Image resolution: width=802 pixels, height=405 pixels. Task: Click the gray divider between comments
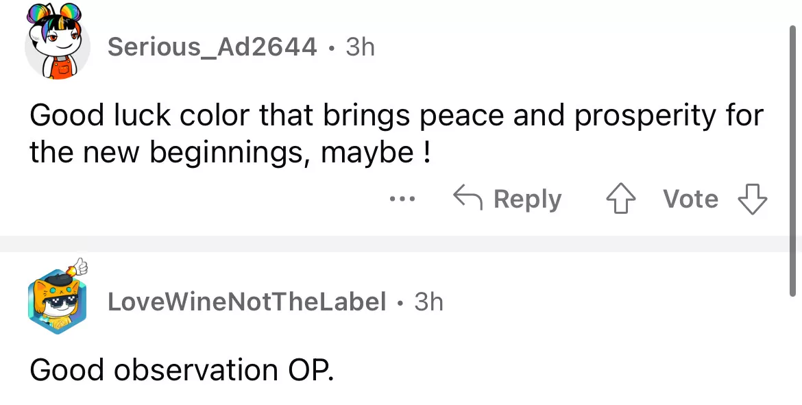401,244
